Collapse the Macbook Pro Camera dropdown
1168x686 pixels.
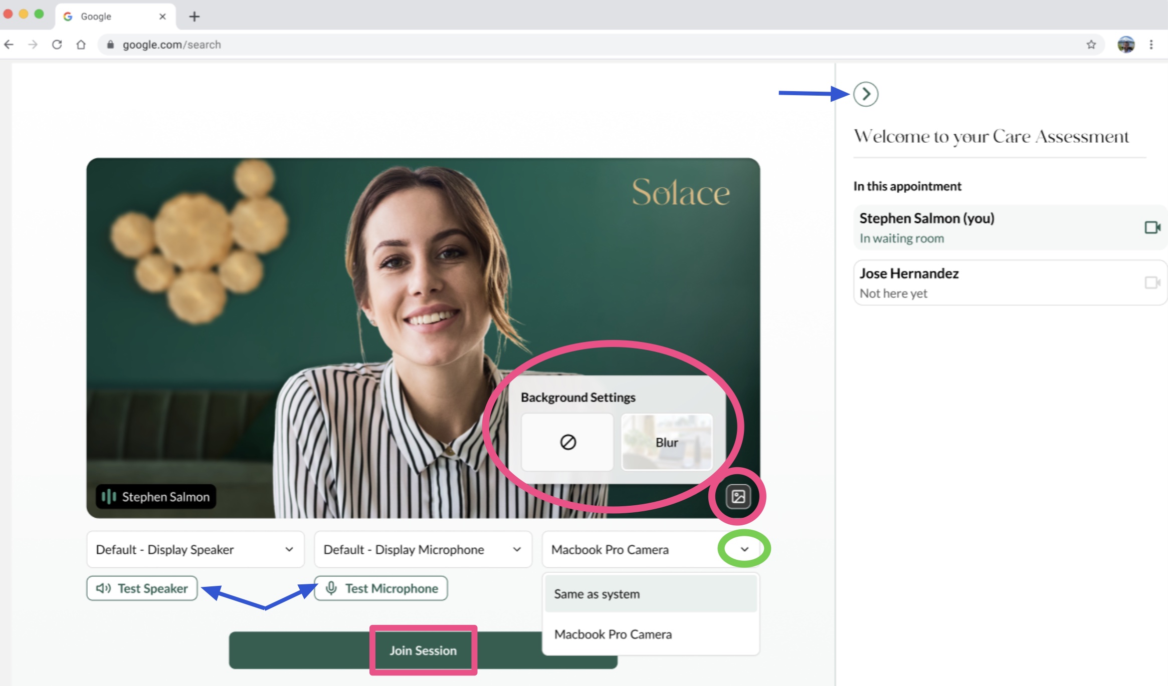click(x=744, y=549)
